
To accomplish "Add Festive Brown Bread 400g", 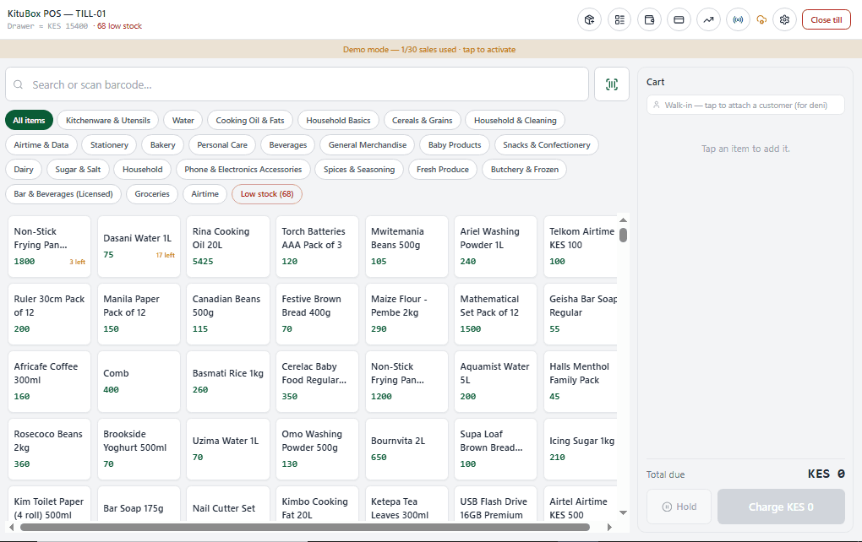I will click(317, 314).
